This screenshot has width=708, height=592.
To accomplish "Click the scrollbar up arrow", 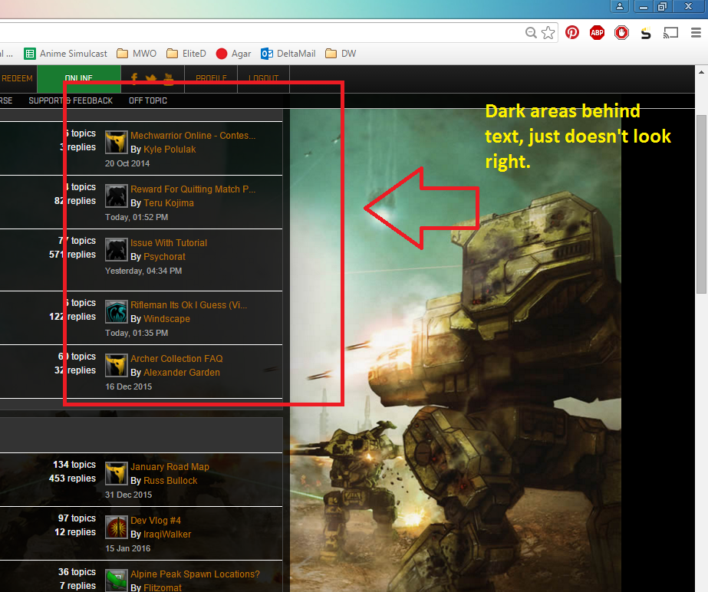I will [701, 72].
